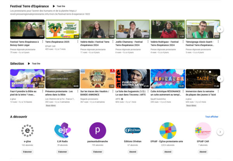Open RÉSONANCE culte thumbnail
This screenshot has height=161, width=233.
coord(168,79)
